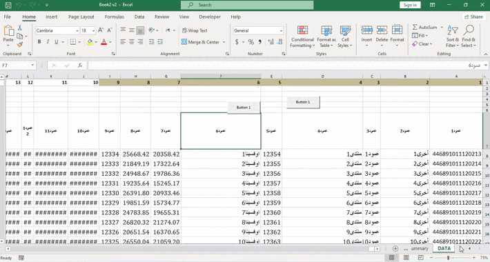The width and height of the screenshot is (490, 262).
Task: Click Delete cells icon
Action: tap(382, 30)
